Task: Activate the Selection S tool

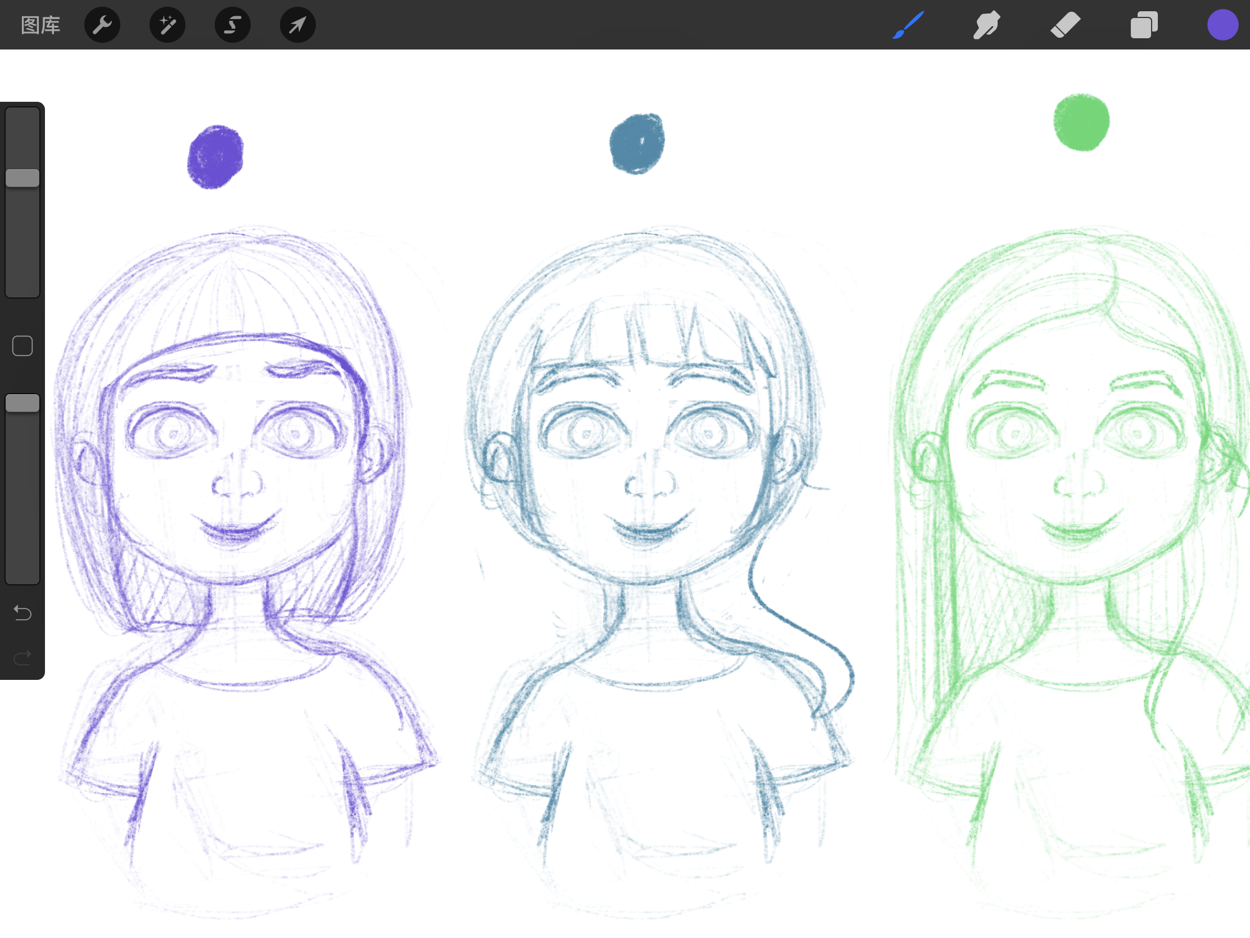Action: (x=233, y=25)
